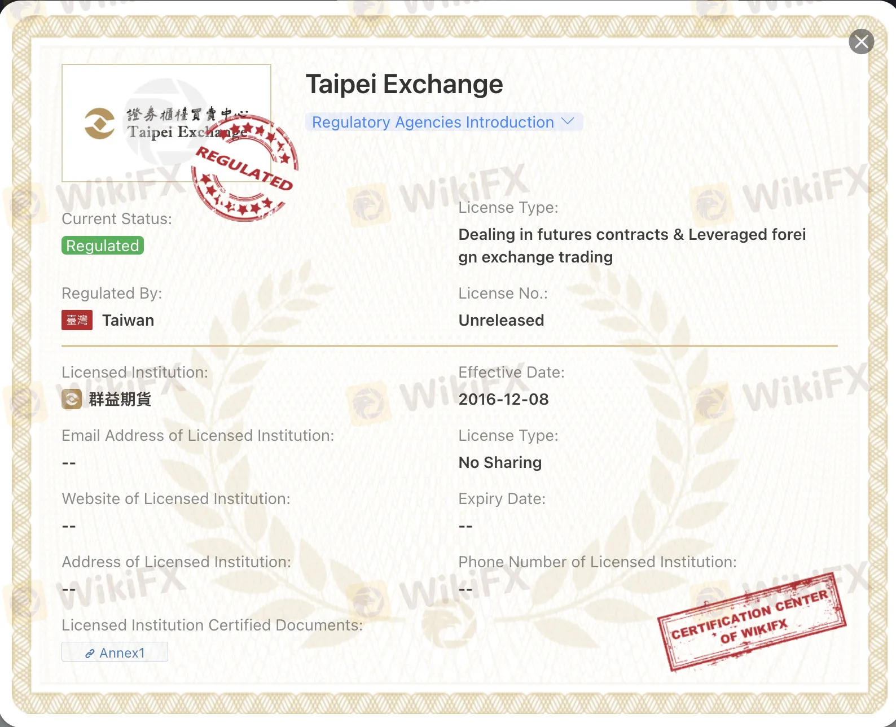This screenshot has height=727, width=896.
Task: Select the Taipei Exchange heading
Action: click(404, 84)
